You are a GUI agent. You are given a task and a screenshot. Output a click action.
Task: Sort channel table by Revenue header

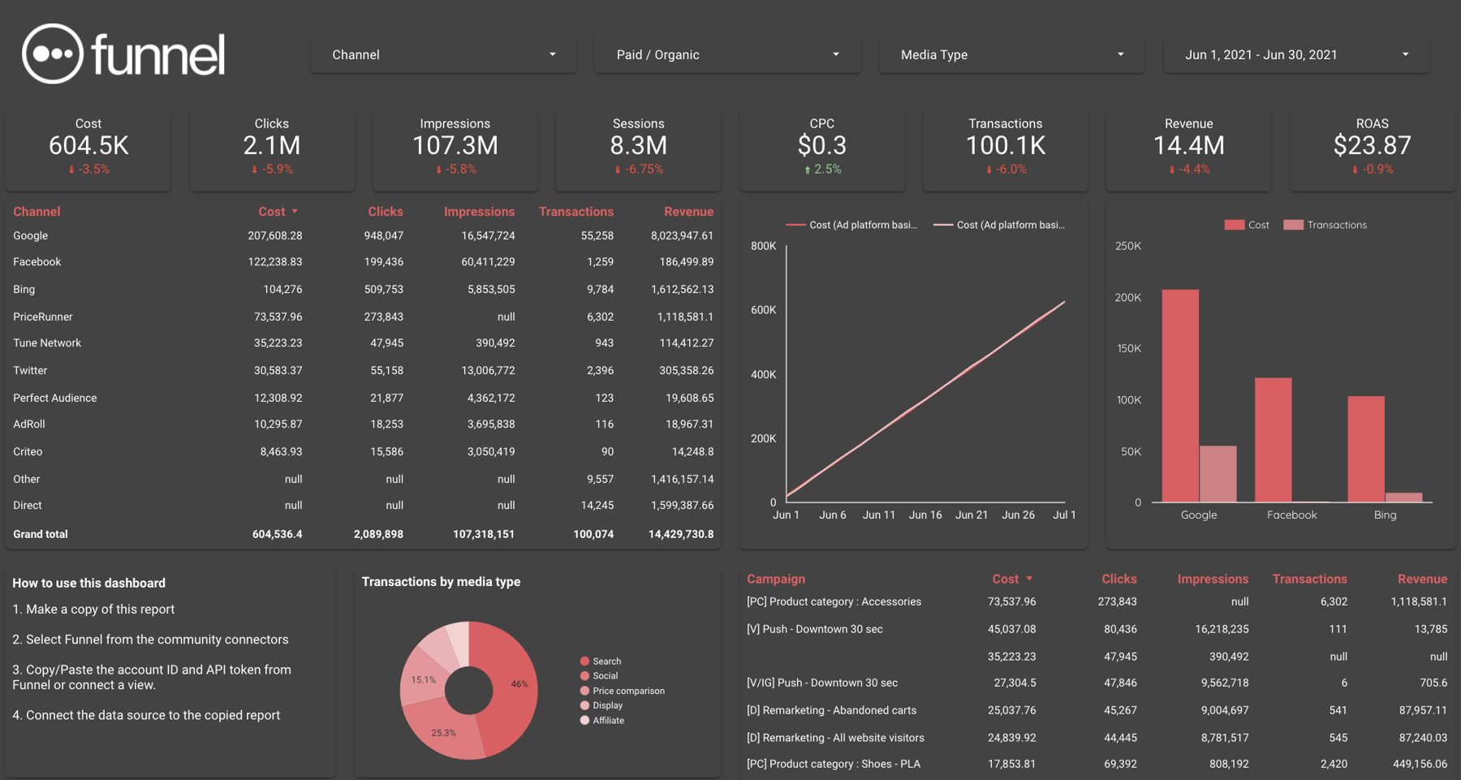point(688,211)
